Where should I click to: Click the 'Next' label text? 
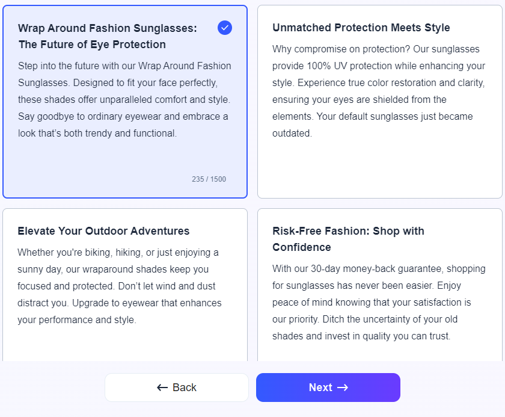(x=320, y=388)
